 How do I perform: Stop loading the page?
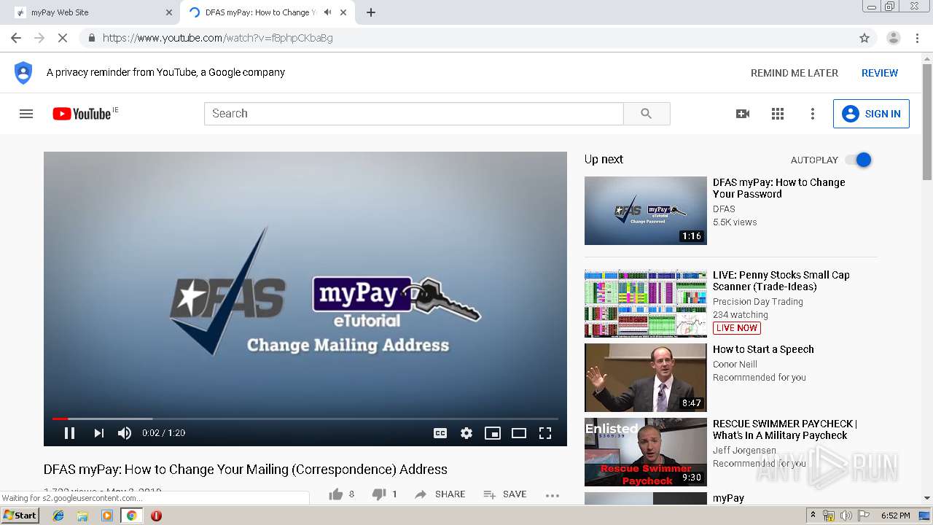[x=63, y=38]
